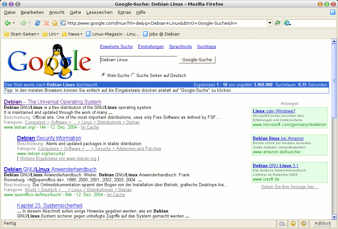The height and width of the screenshot is (229, 338).
Task: Select Suche Seiten auf Deutsch radio button
Action: pos(133,75)
